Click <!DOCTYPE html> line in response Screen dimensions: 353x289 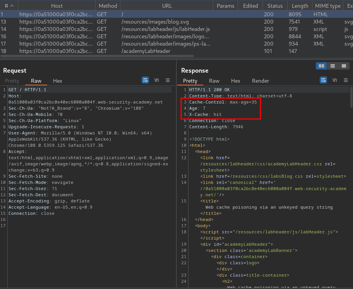209,139
